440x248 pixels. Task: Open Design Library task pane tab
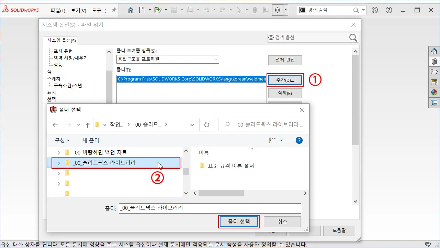434,62
